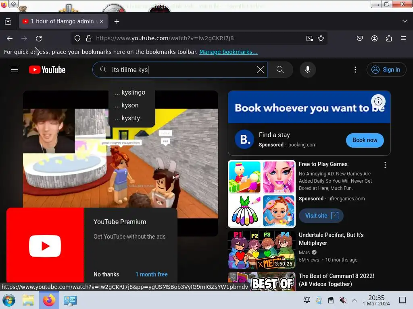Open the Booking.com B. logo
Screen dimensions: 413x309
[x=244, y=140]
